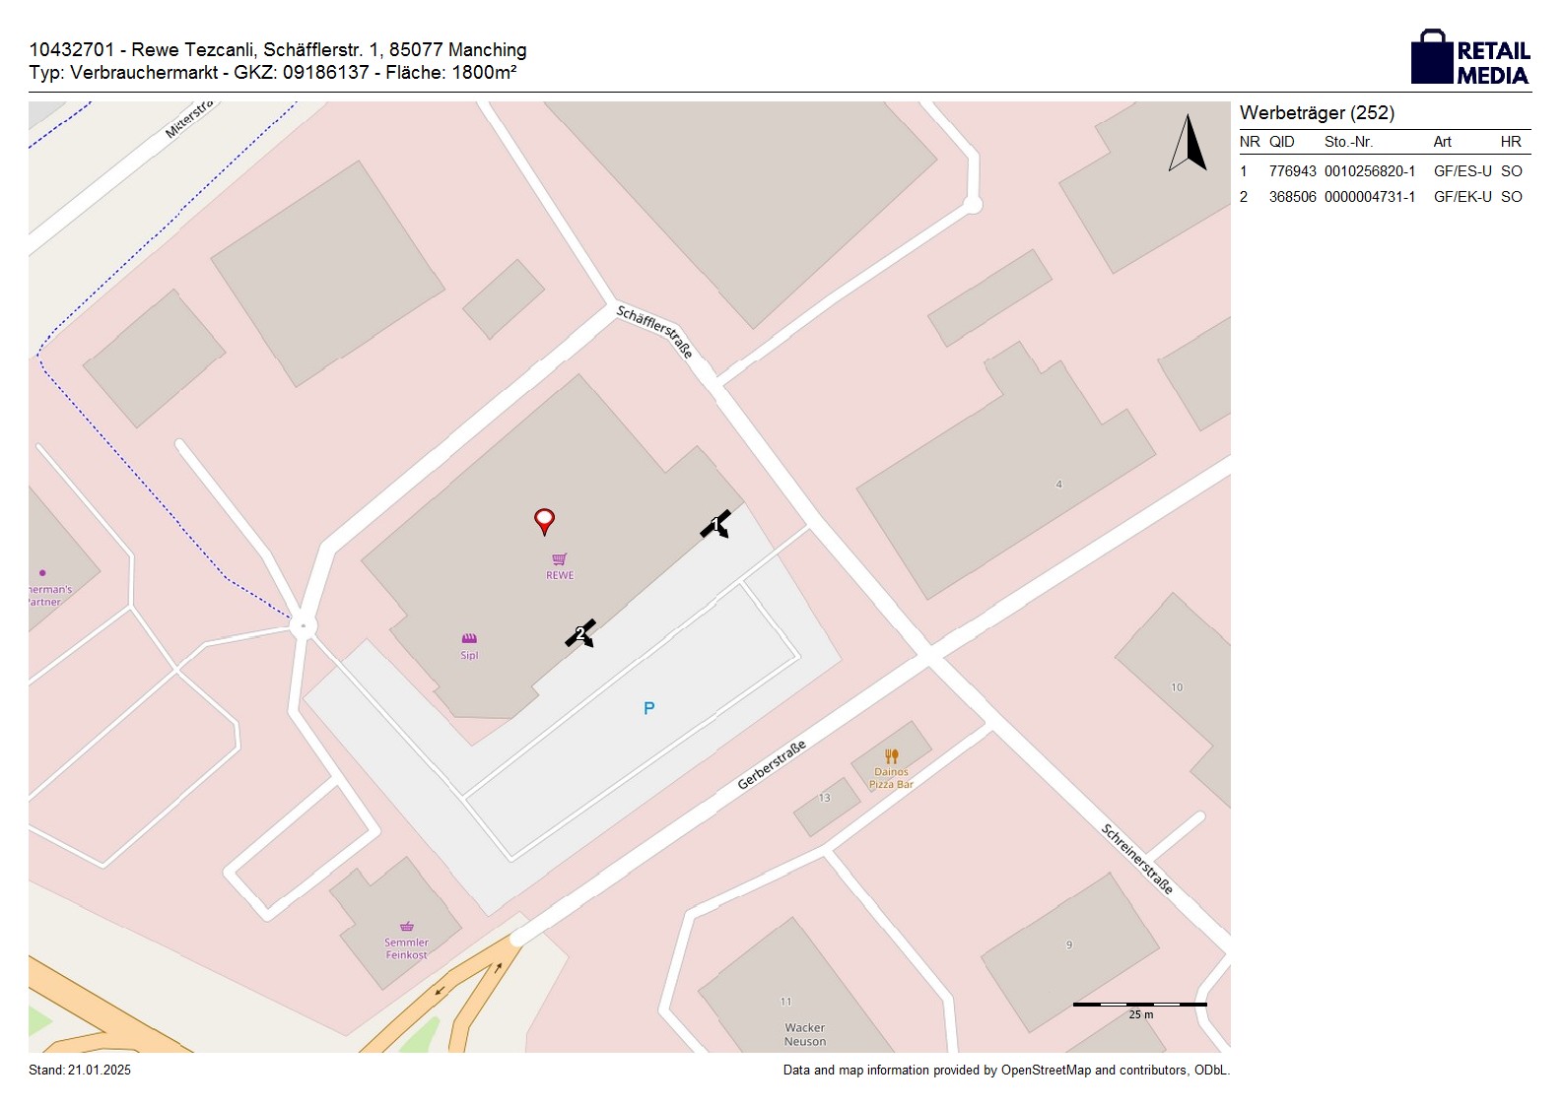Click the Schäfflerstraße street label
The image size is (1564, 1106).
click(x=654, y=331)
